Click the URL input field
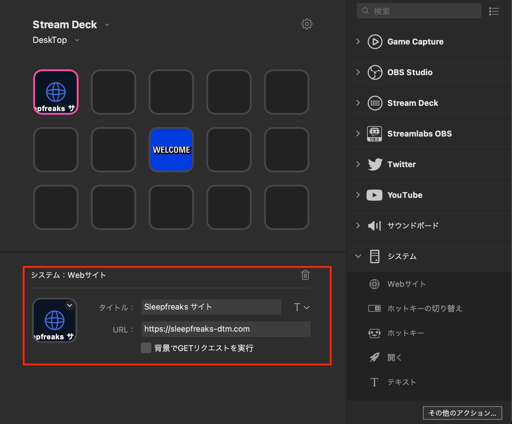512x424 pixels. click(226, 329)
